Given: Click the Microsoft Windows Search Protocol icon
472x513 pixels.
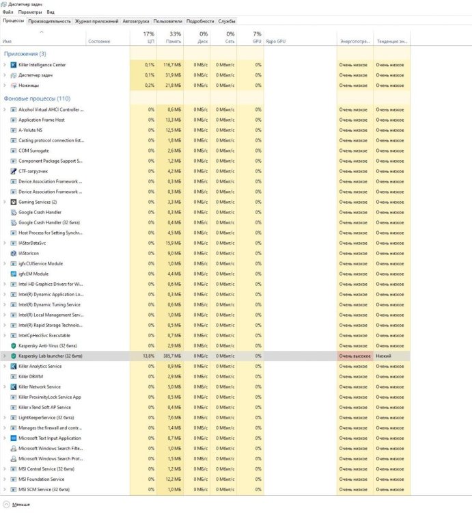Looking at the screenshot, I should (14, 459).
